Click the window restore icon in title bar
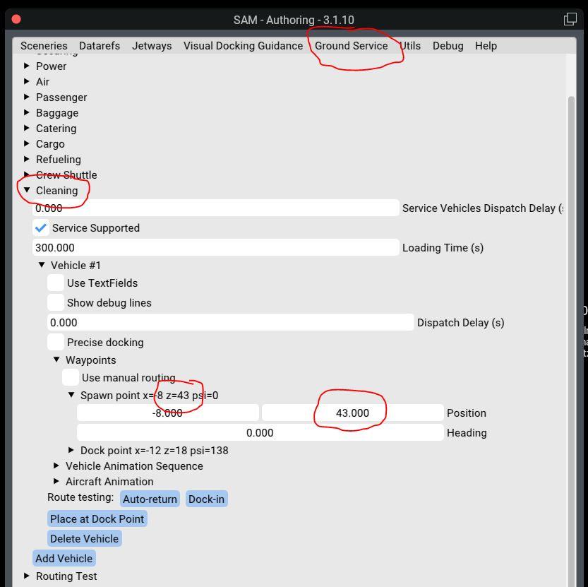This screenshot has height=587, width=588. [x=570, y=19]
